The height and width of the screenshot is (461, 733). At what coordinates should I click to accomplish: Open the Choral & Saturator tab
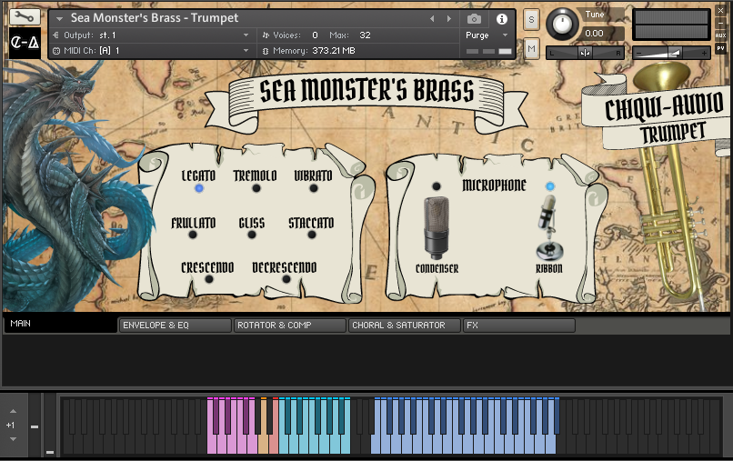[x=404, y=325]
